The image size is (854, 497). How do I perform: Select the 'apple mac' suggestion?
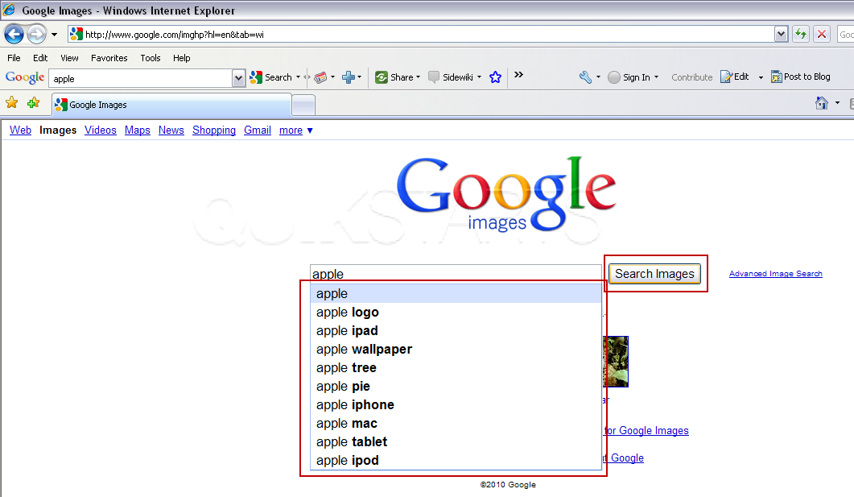pyautogui.click(x=456, y=424)
